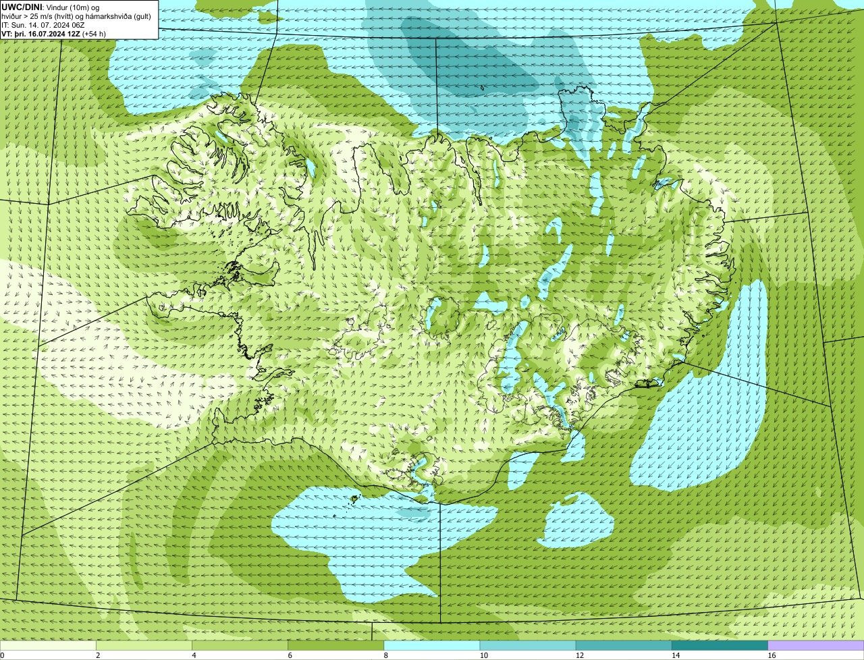Click the 2–4 m/s legend color swatch
This screenshot has height=660, width=864.
144,646
